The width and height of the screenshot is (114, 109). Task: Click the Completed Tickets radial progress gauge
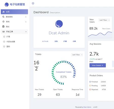[64, 73]
